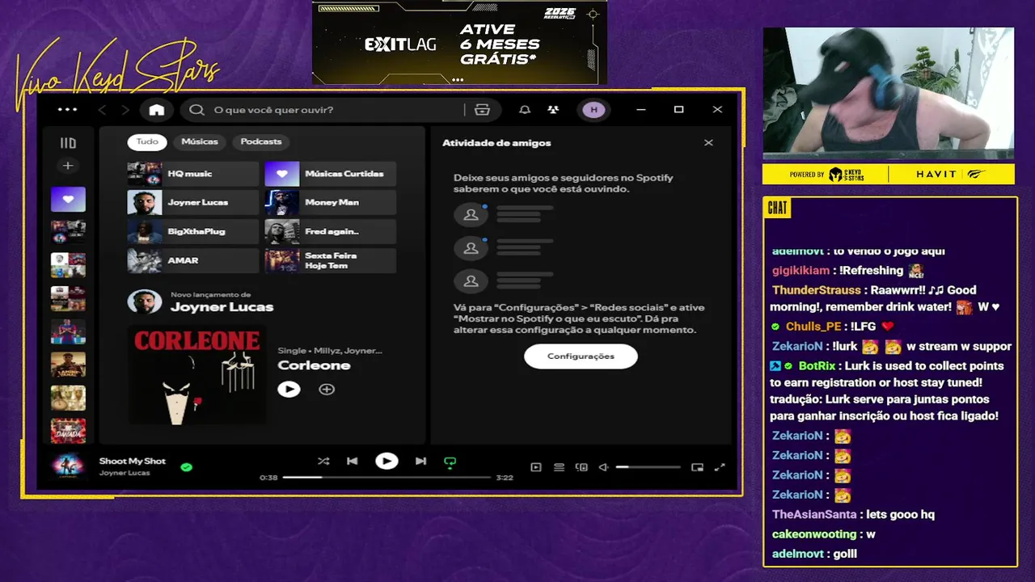Open Joyner Lucas shortcut tile
The width and height of the screenshot is (1035, 582).
click(x=192, y=203)
